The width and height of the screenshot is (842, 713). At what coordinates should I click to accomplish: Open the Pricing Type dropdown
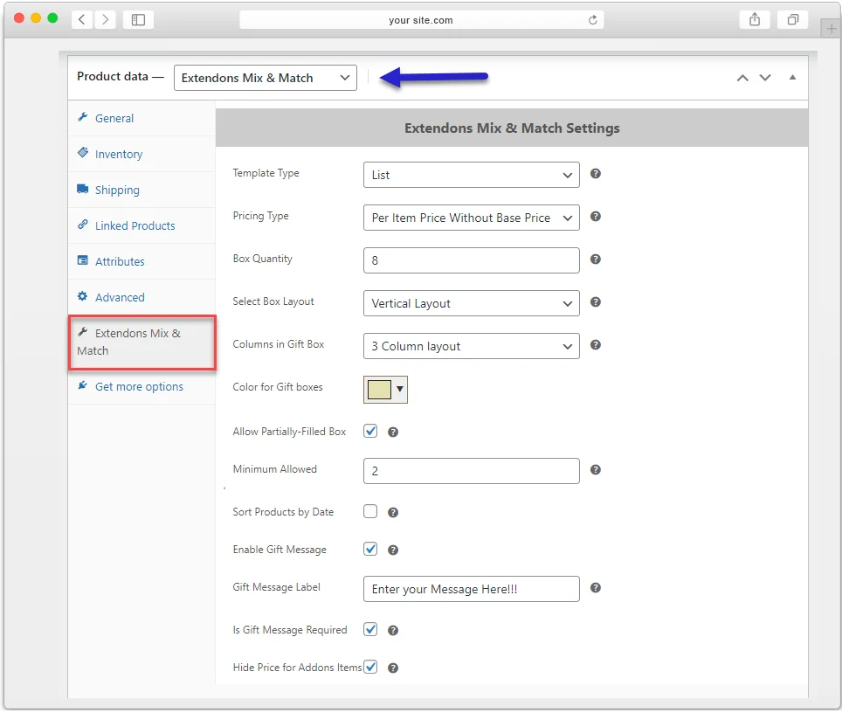[x=471, y=217]
